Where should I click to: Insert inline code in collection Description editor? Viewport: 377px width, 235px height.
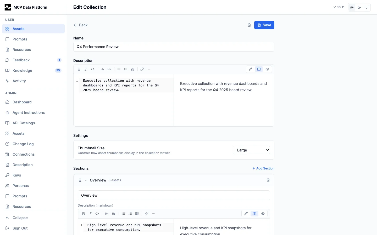tap(93, 69)
